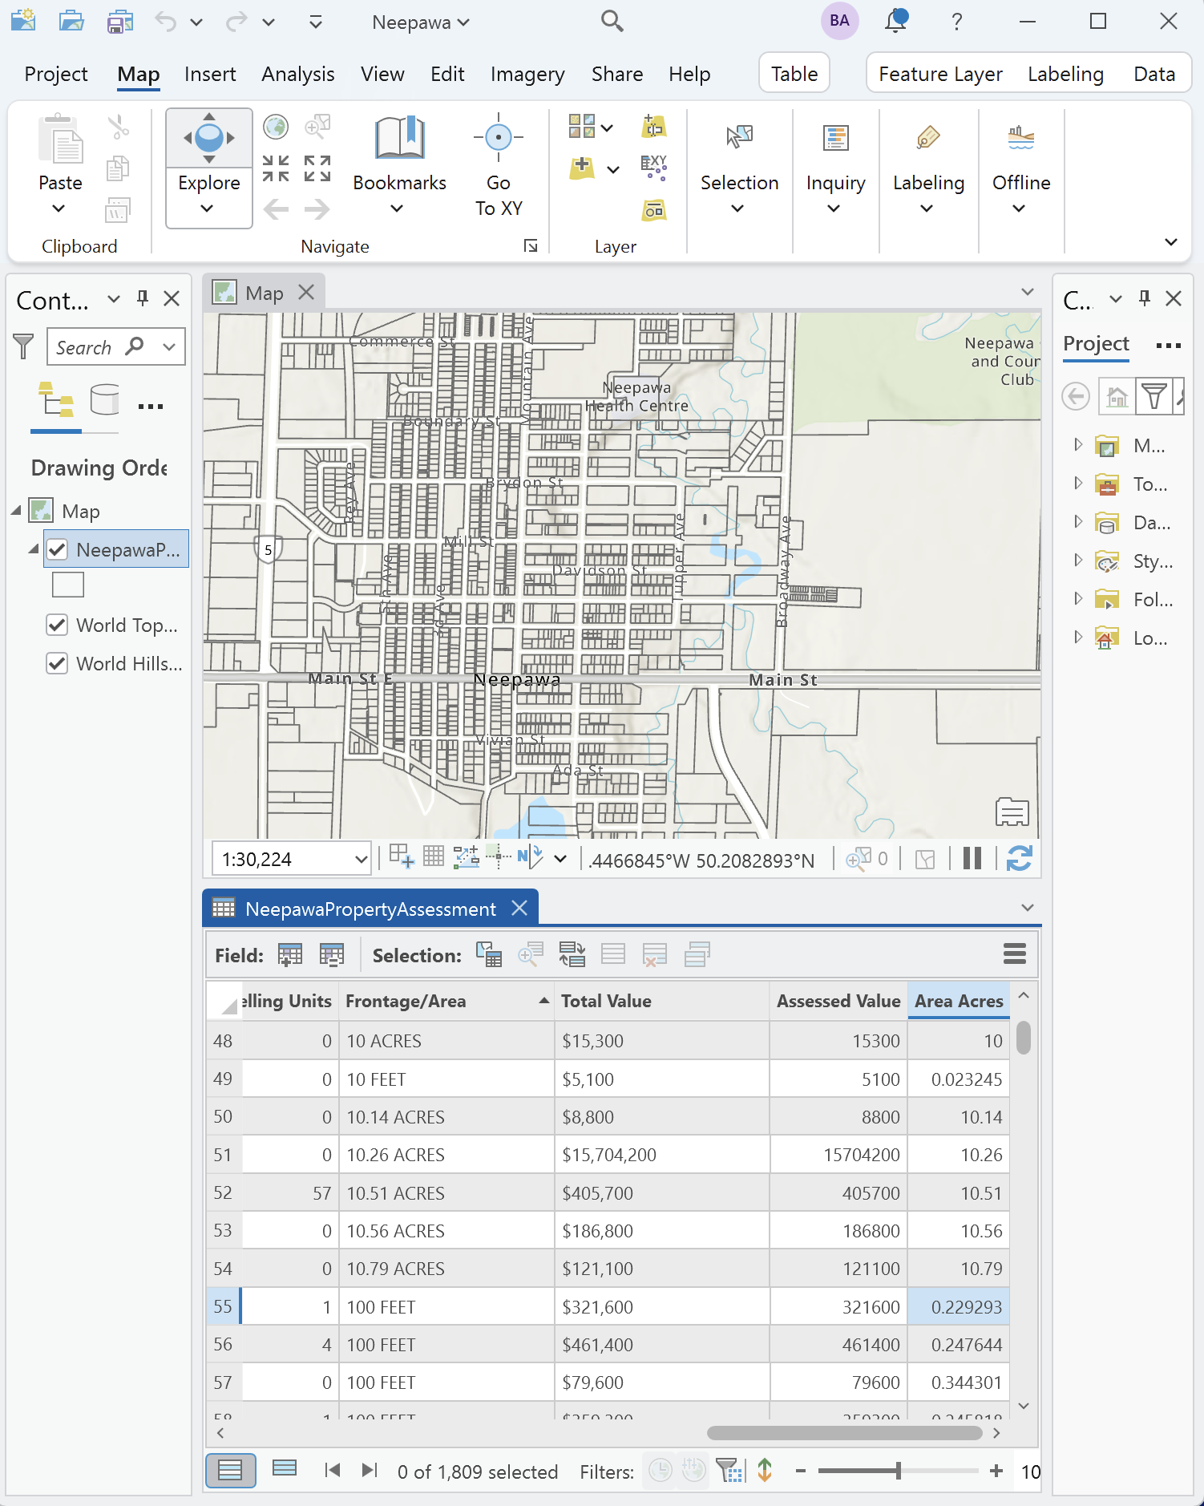Open the Go To XY tool
This screenshot has width=1204, height=1506.
point(499,164)
